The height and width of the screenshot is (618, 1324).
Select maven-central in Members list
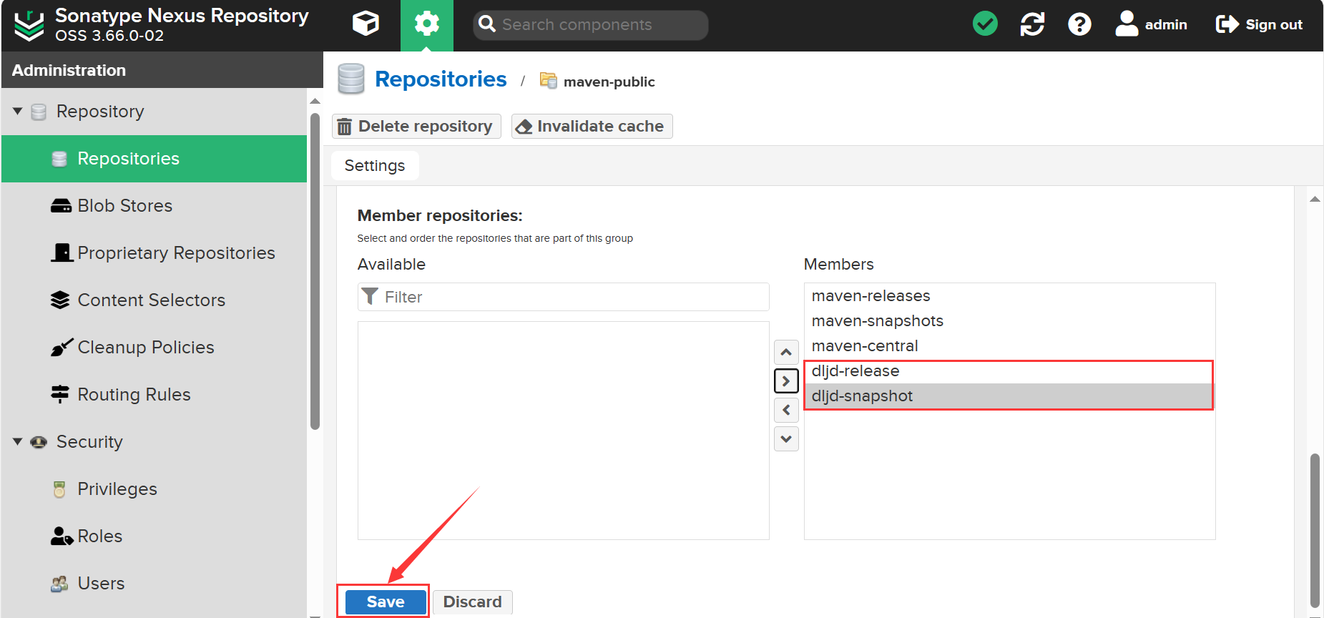[865, 346]
